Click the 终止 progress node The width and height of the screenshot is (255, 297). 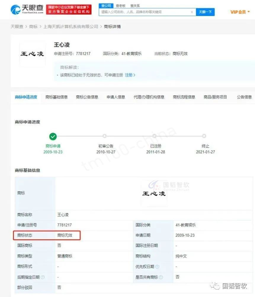[204, 136]
